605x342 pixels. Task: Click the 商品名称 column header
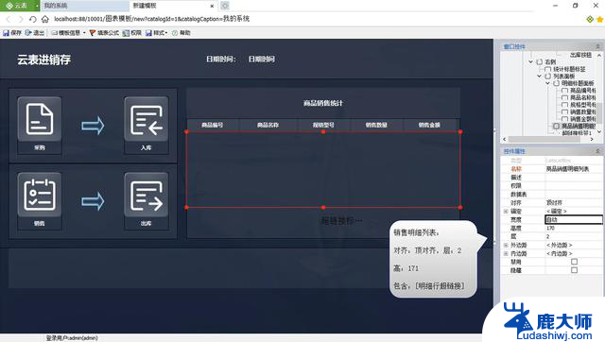(268, 125)
